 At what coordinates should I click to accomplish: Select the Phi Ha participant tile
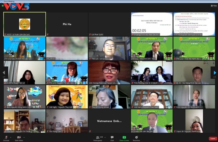pos(67,24)
